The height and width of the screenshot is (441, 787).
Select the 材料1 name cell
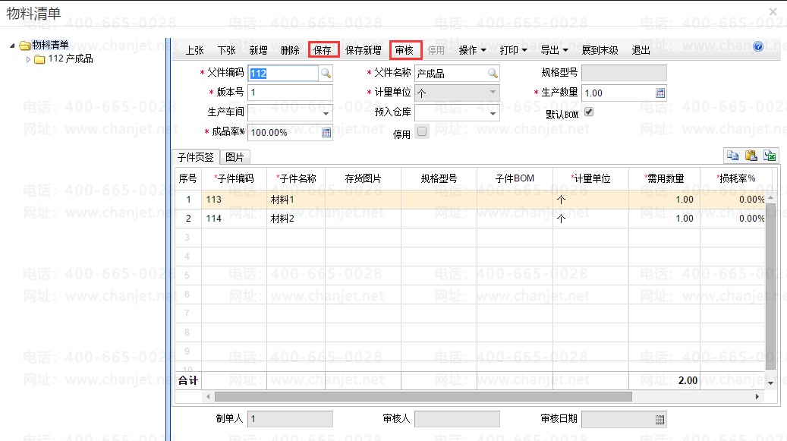point(296,200)
